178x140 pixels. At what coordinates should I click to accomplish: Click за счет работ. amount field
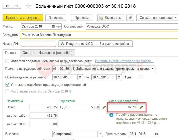tap(43, 116)
